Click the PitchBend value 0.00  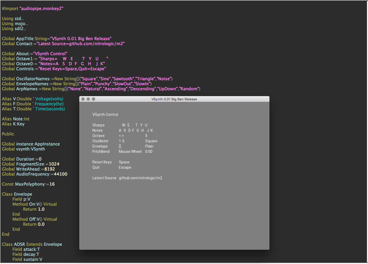click(x=149, y=152)
